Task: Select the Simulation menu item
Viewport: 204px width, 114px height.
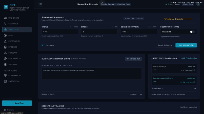Action: click(17, 30)
